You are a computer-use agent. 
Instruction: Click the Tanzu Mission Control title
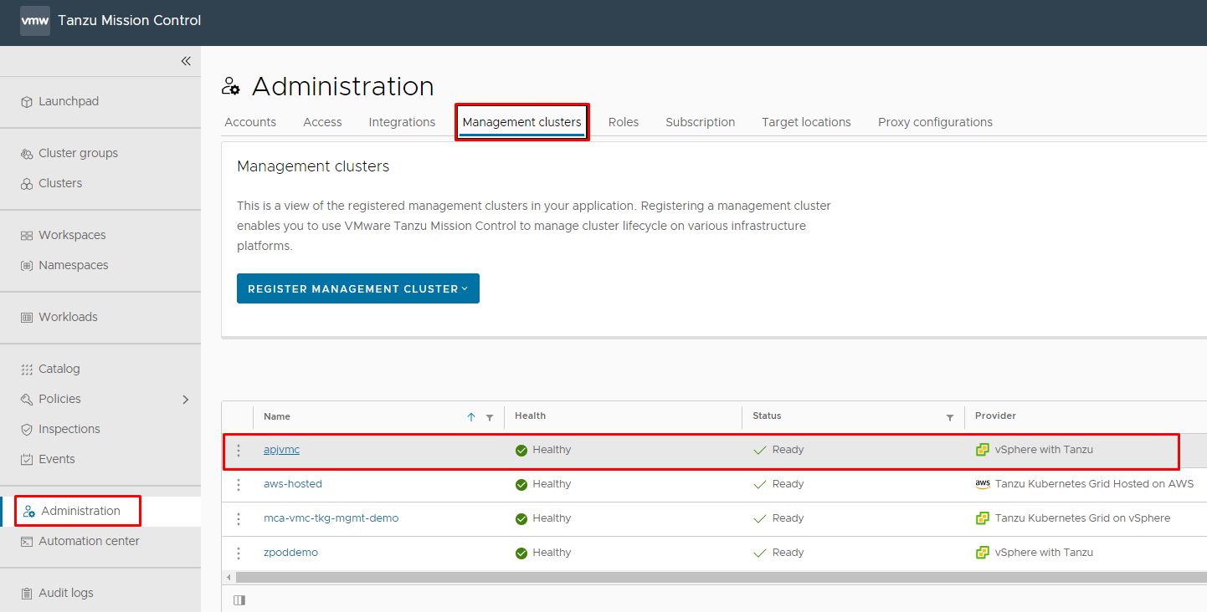click(x=130, y=21)
